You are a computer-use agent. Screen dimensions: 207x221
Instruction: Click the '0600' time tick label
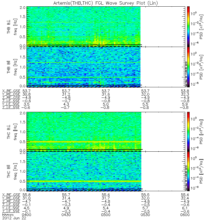(x=185, y=215)
